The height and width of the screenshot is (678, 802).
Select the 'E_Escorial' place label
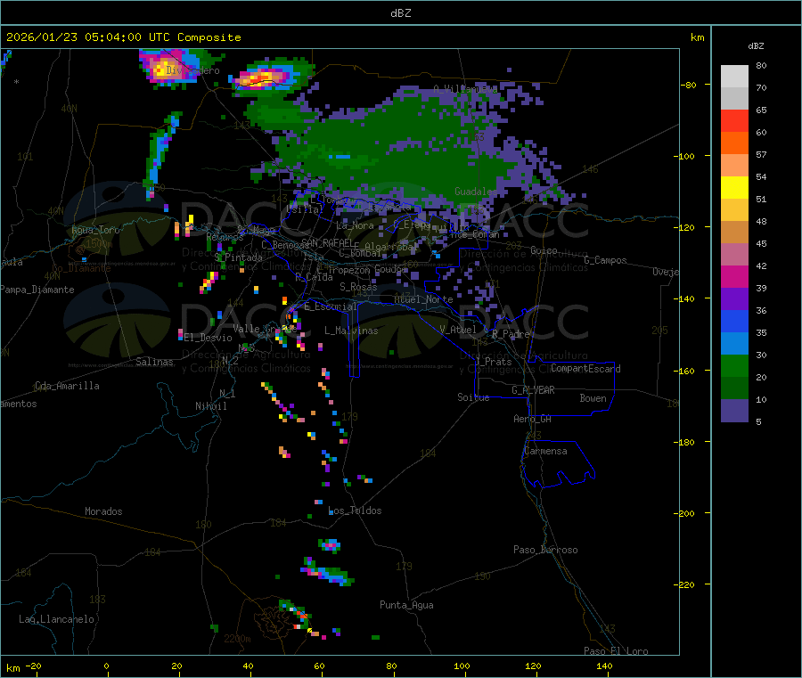pos(331,306)
